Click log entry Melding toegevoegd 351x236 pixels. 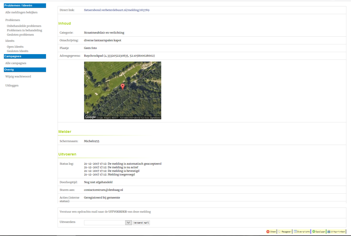(121, 174)
